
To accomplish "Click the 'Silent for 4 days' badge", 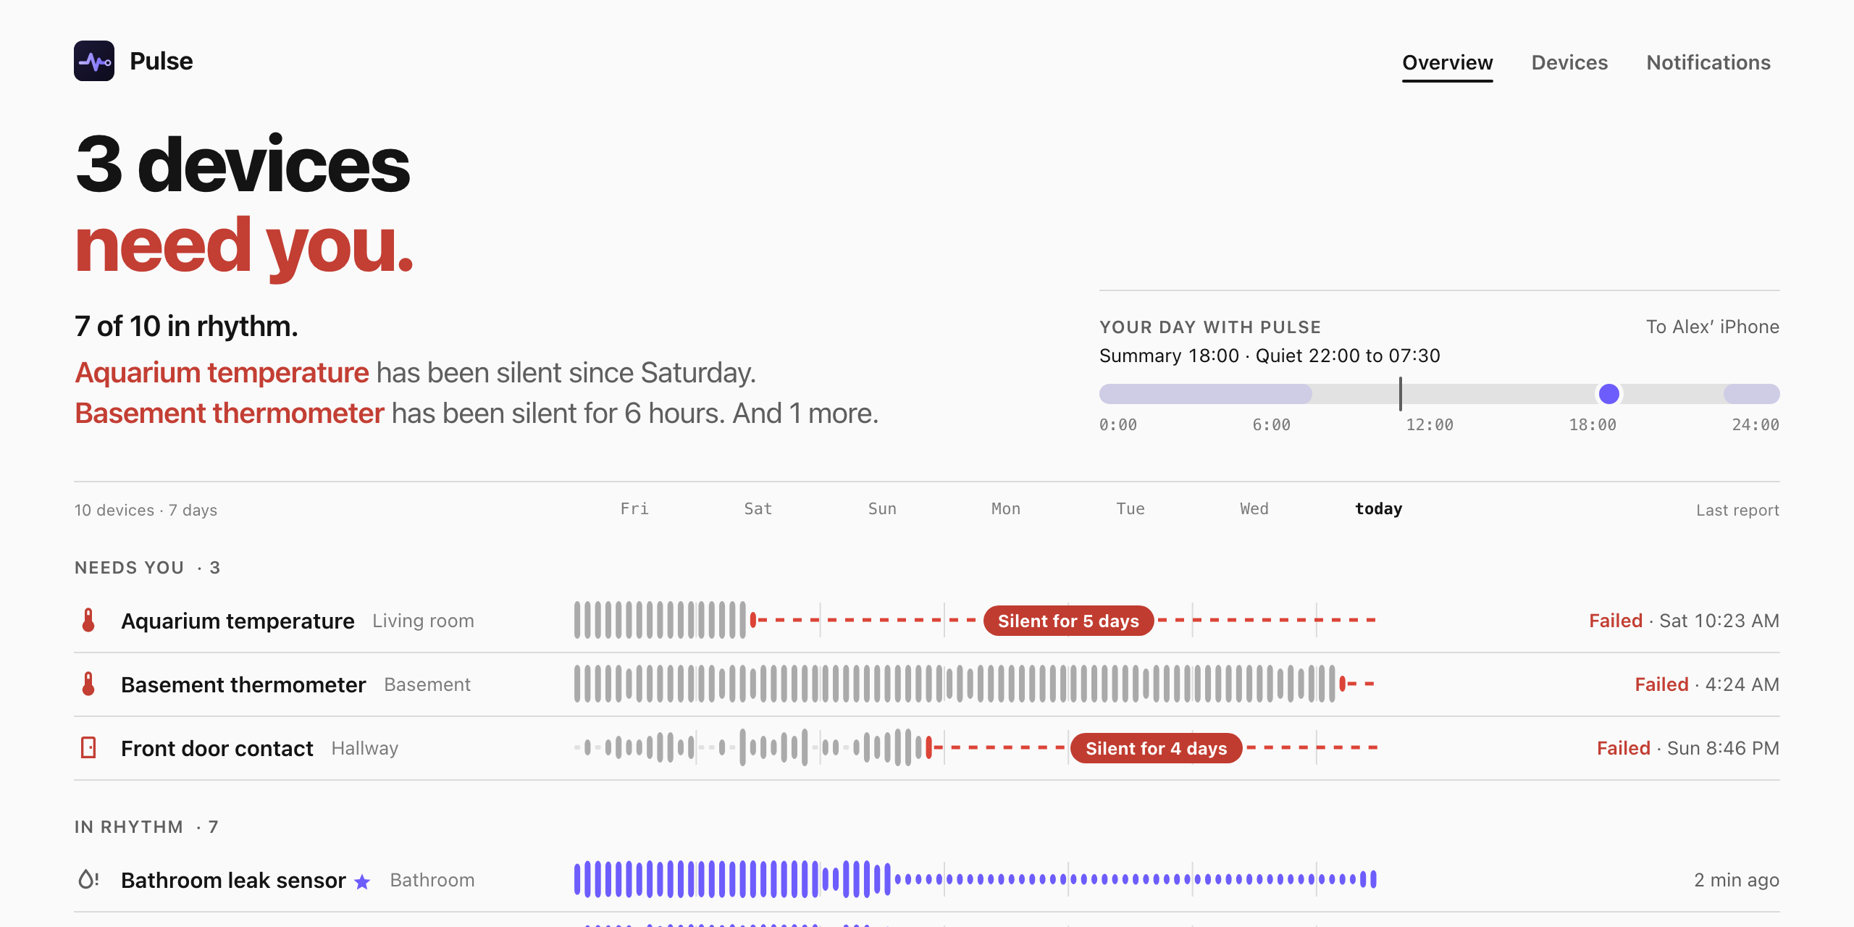I will click(1156, 748).
